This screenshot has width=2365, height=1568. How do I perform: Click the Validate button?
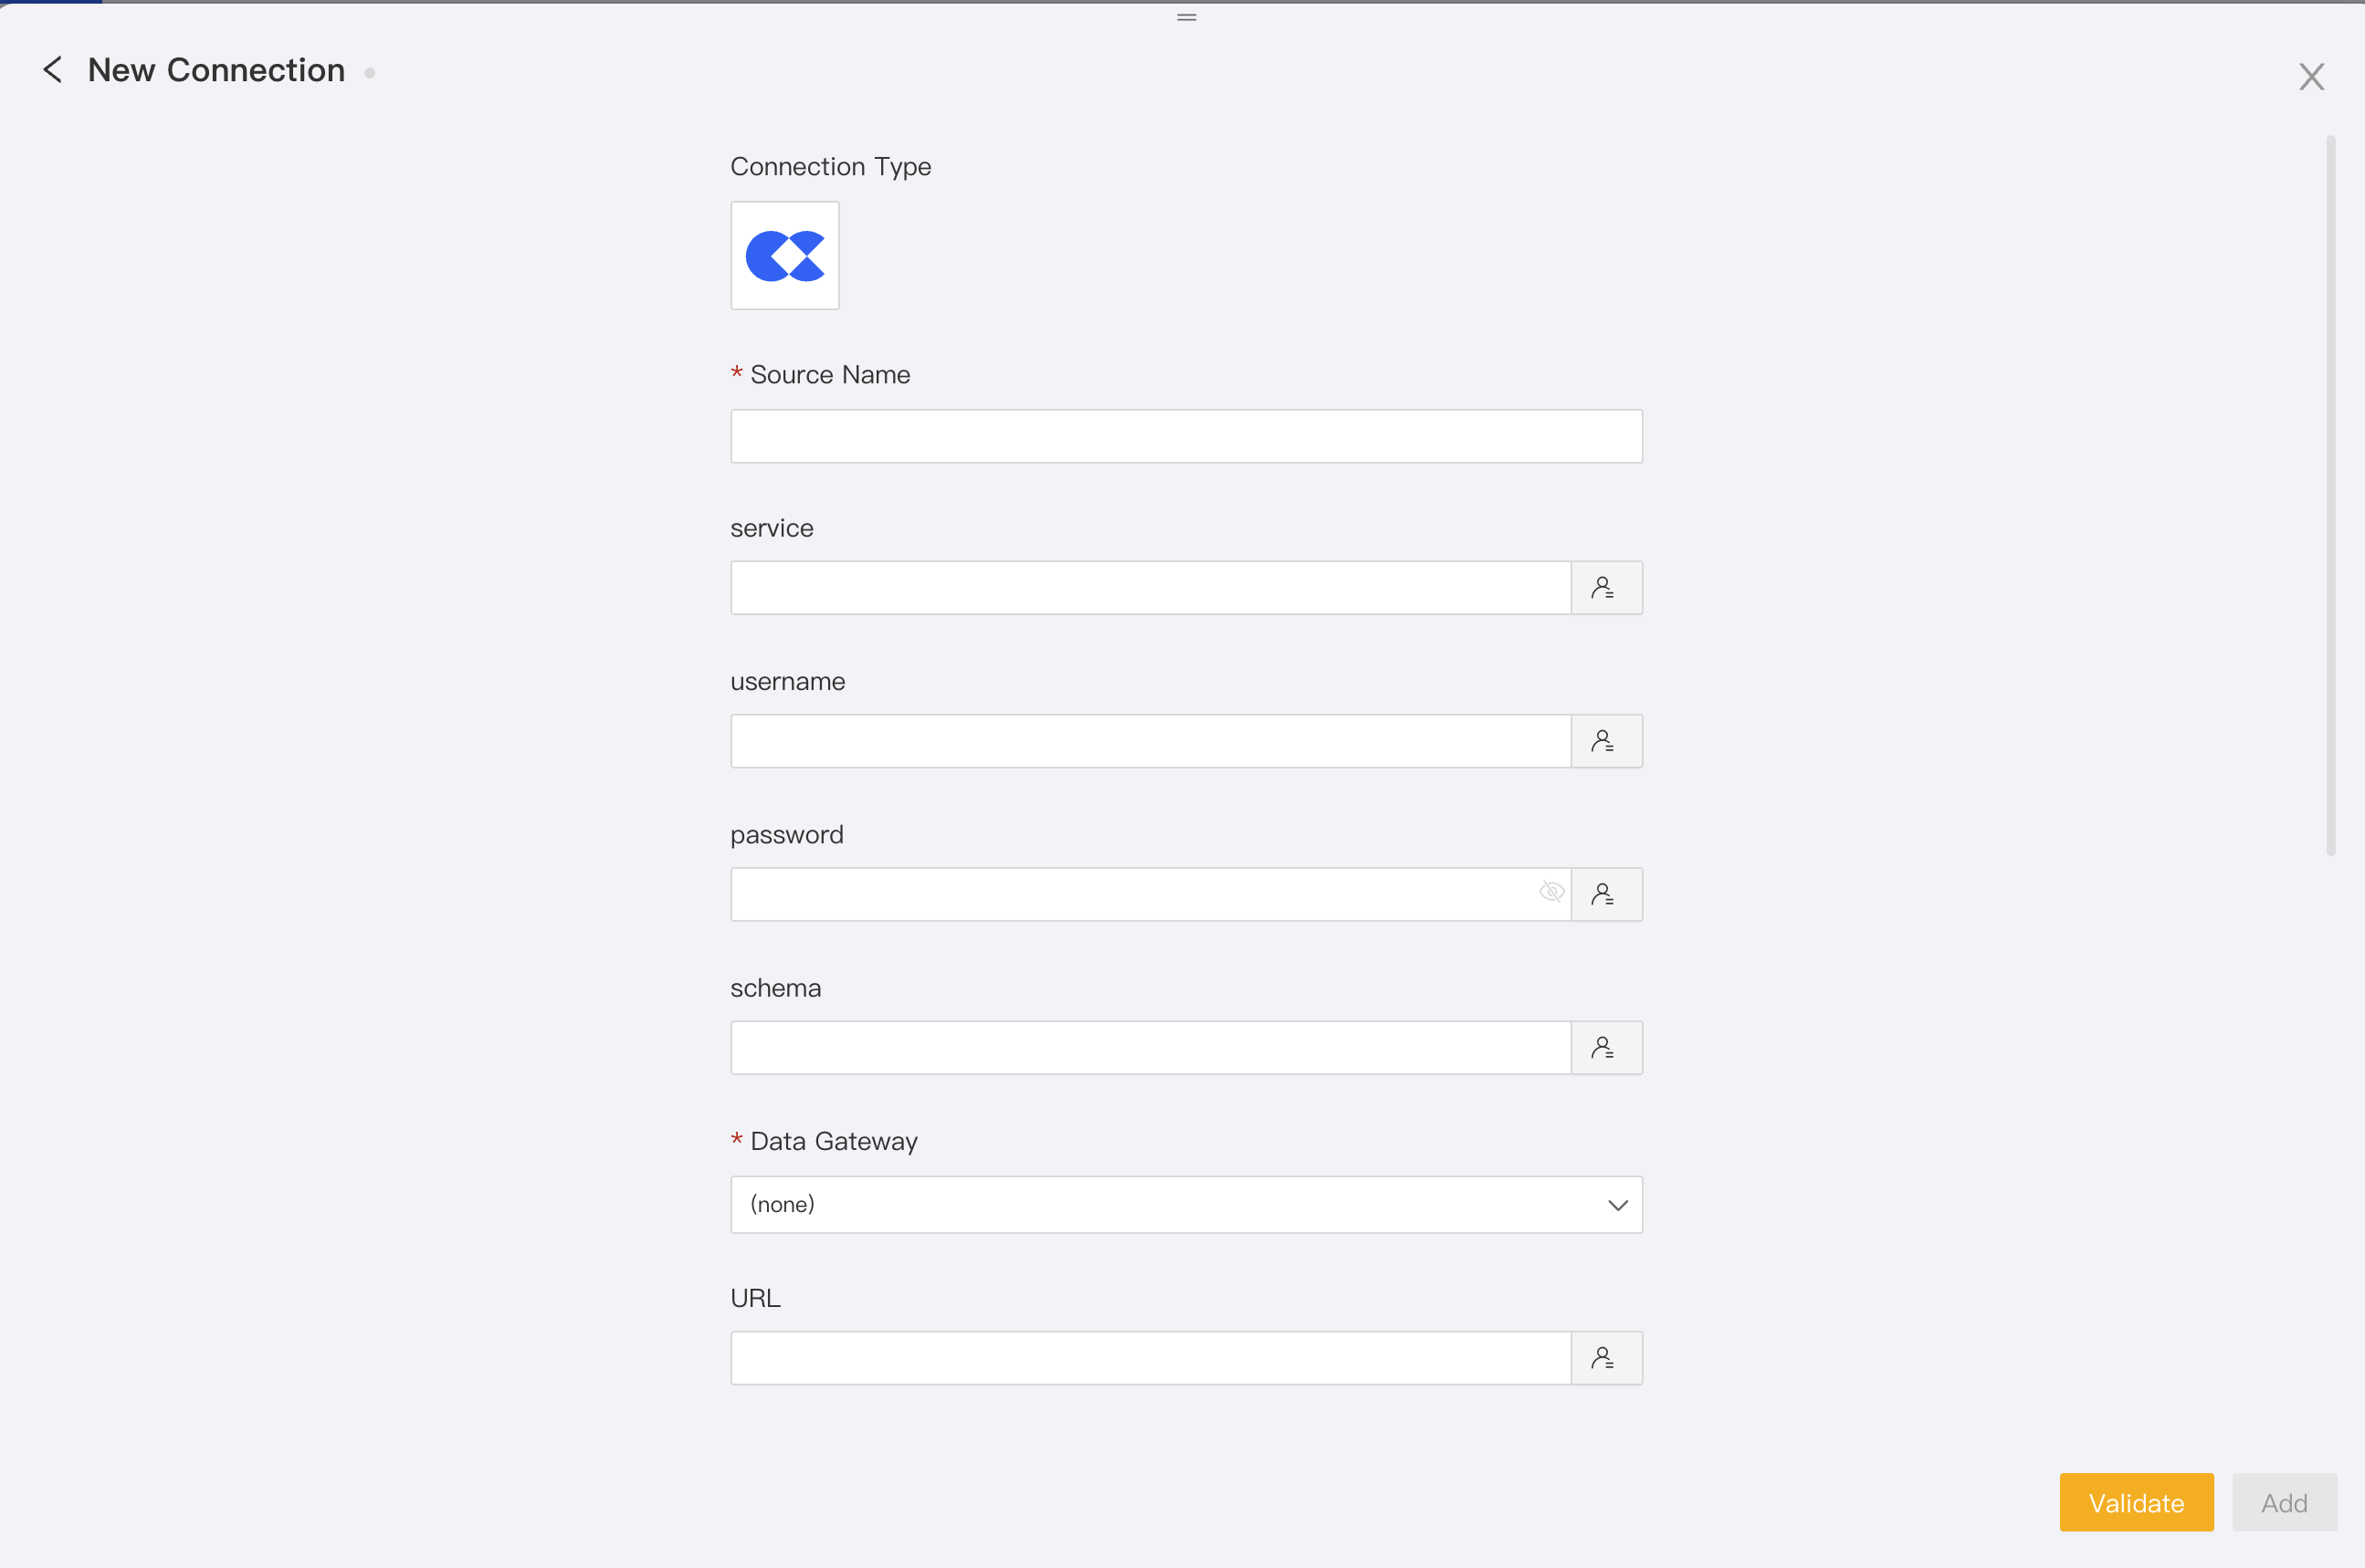click(x=2135, y=1502)
